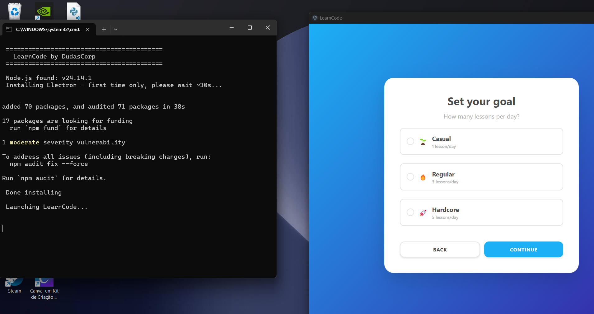Click 'Run `npm audit` for details.' line
The image size is (594, 314).
[x=54, y=178]
